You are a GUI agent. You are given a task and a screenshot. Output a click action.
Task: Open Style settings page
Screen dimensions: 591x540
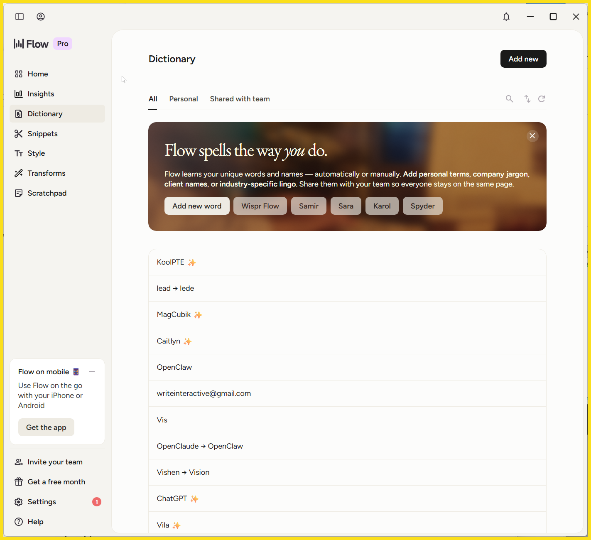pos(57,153)
